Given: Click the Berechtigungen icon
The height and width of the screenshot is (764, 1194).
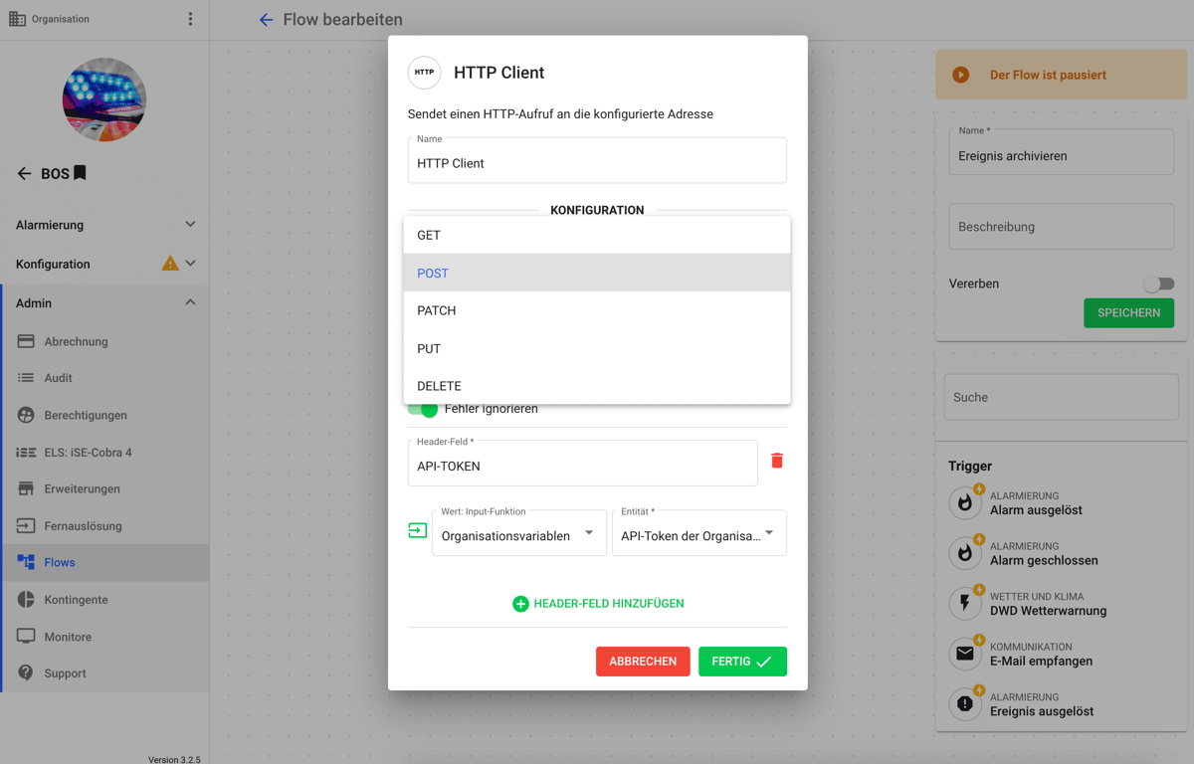Looking at the screenshot, I should (x=26, y=415).
